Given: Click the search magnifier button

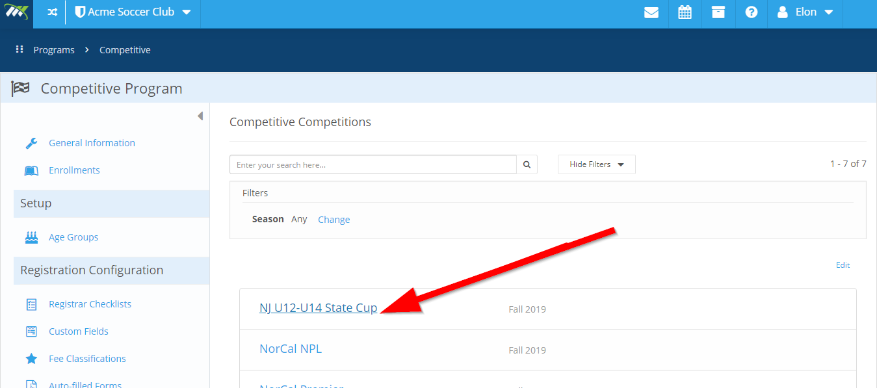Looking at the screenshot, I should click(527, 164).
